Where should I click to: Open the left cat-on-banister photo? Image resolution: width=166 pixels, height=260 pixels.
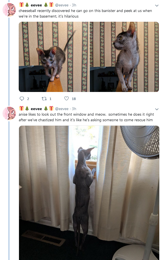54,57
